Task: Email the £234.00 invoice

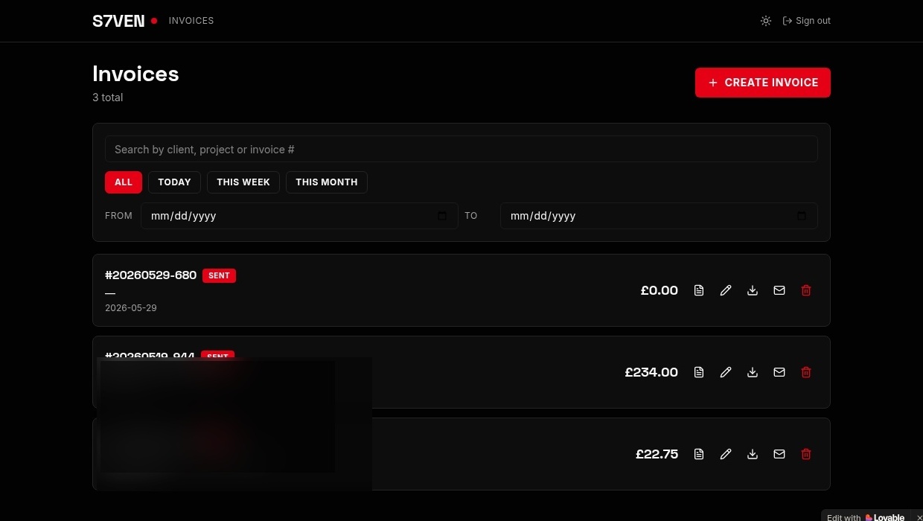Action: 779,372
